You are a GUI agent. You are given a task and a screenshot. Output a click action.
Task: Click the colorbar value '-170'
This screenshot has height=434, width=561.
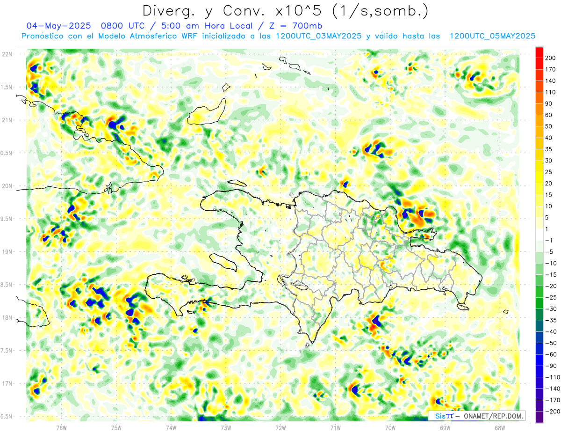point(552,400)
